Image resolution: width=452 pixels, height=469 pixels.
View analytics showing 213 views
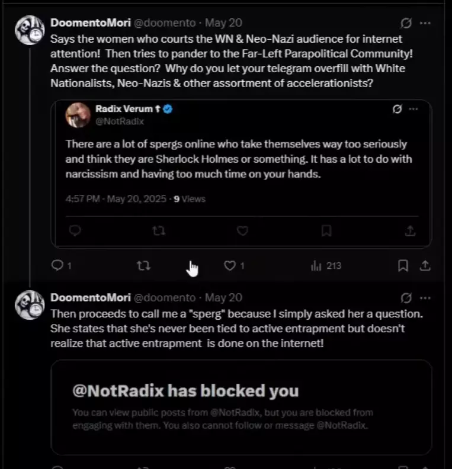pos(326,266)
